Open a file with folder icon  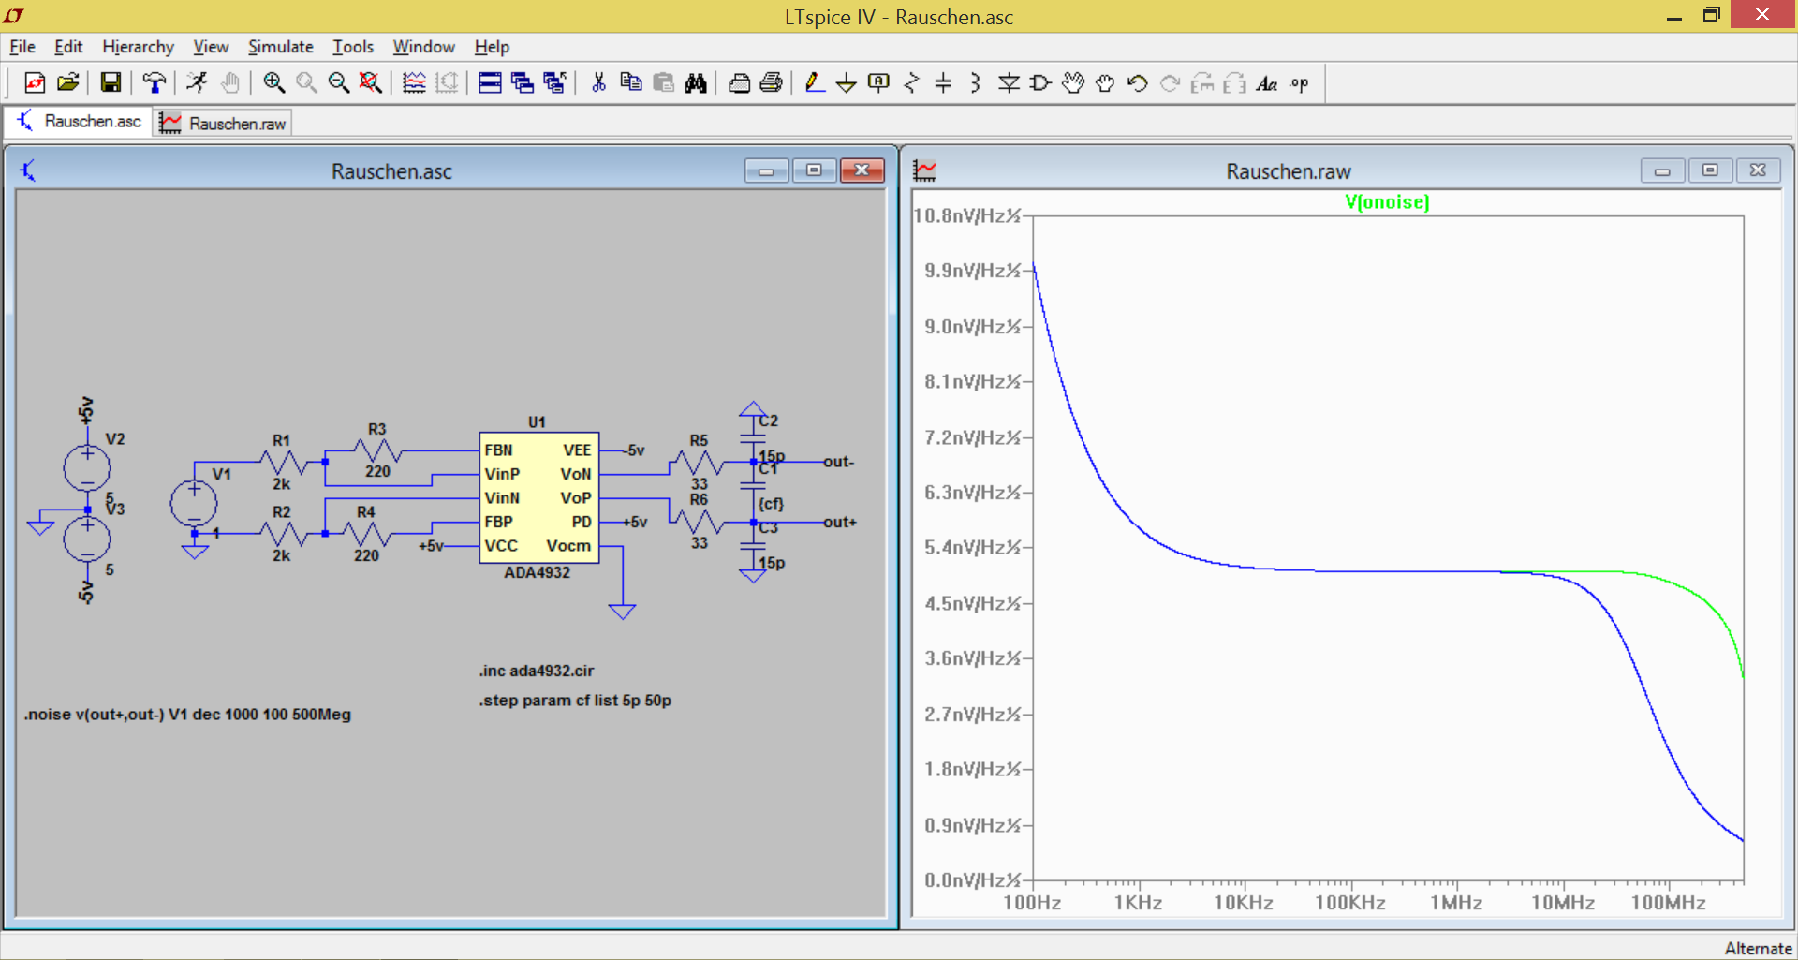[x=67, y=83]
